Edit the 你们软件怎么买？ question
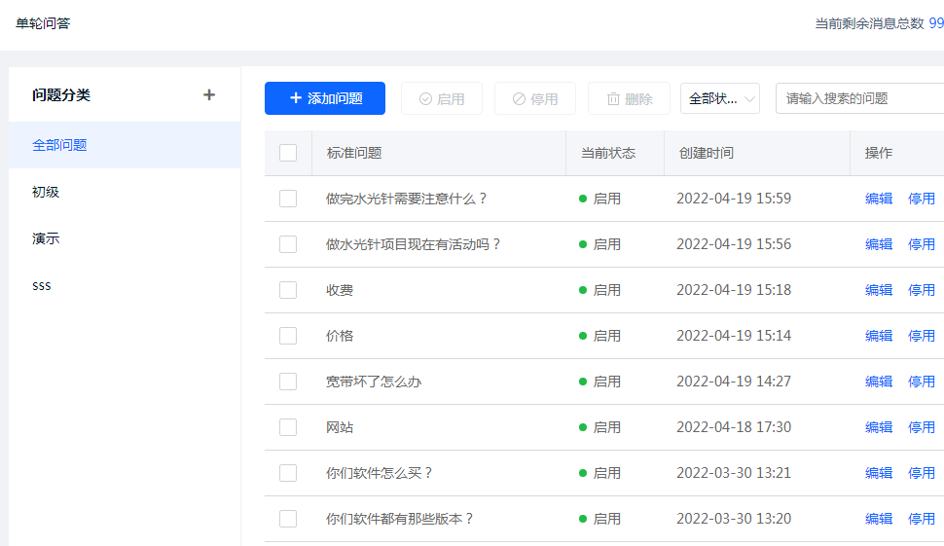This screenshot has width=944, height=546. click(879, 473)
